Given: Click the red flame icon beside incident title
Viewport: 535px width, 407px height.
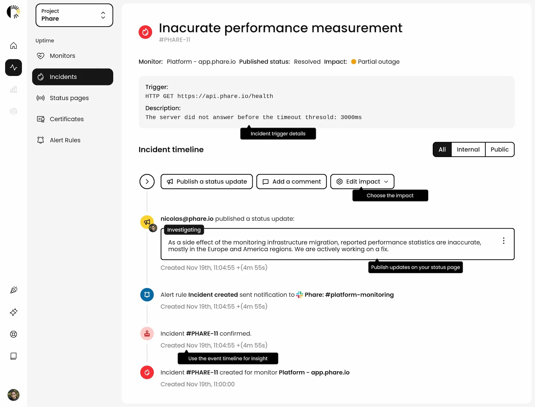Looking at the screenshot, I should 145,32.
